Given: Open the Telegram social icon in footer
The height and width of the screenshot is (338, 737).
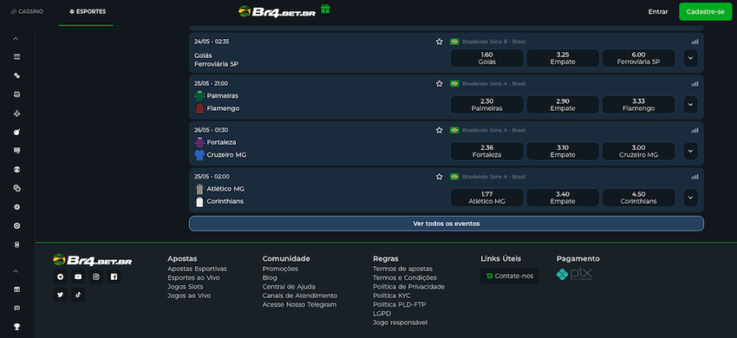Looking at the screenshot, I should click(60, 276).
